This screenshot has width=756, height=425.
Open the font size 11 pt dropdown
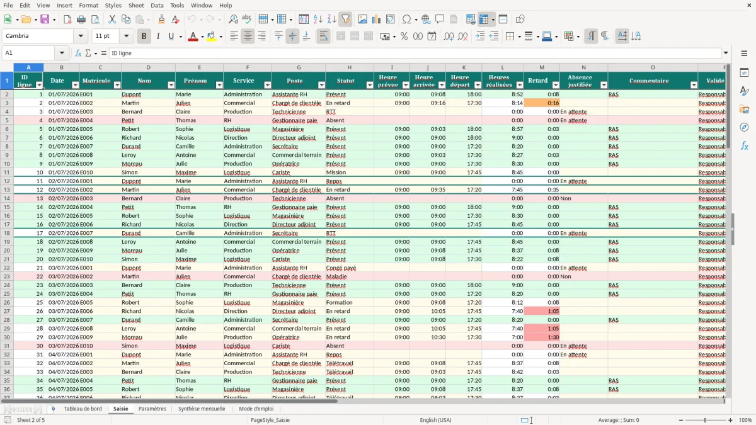click(126, 37)
